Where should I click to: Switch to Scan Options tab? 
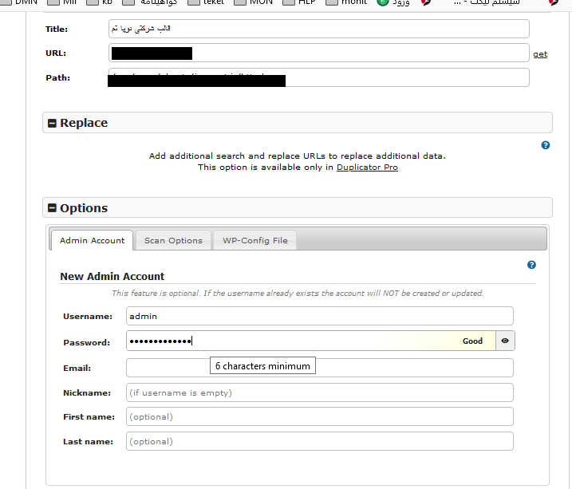[173, 240]
